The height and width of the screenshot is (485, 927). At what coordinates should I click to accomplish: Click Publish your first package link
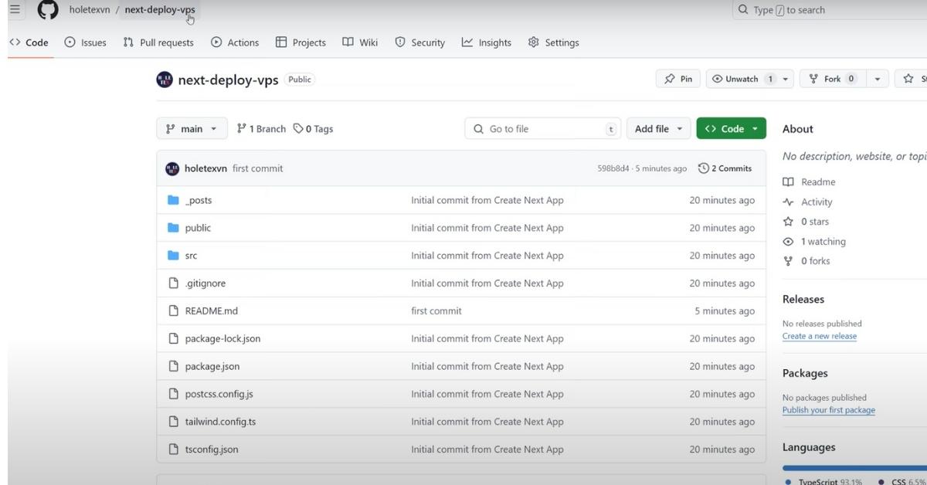pos(828,410)
